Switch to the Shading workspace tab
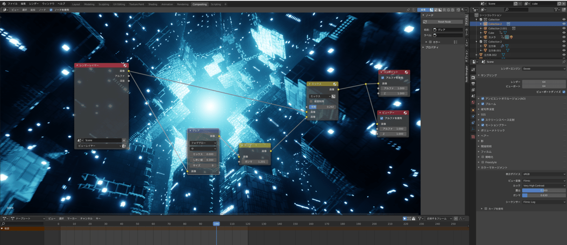 153,4
